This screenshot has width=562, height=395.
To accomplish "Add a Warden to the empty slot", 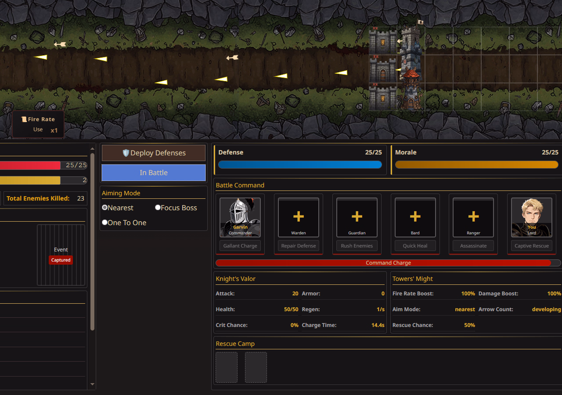I will (x=299, y=217).
